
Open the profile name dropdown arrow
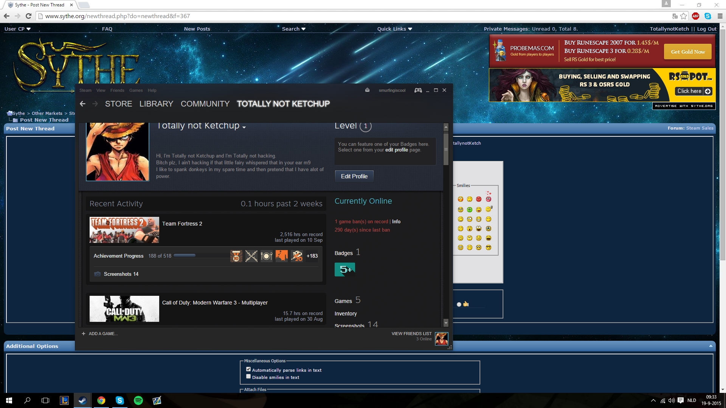point(244,127)
